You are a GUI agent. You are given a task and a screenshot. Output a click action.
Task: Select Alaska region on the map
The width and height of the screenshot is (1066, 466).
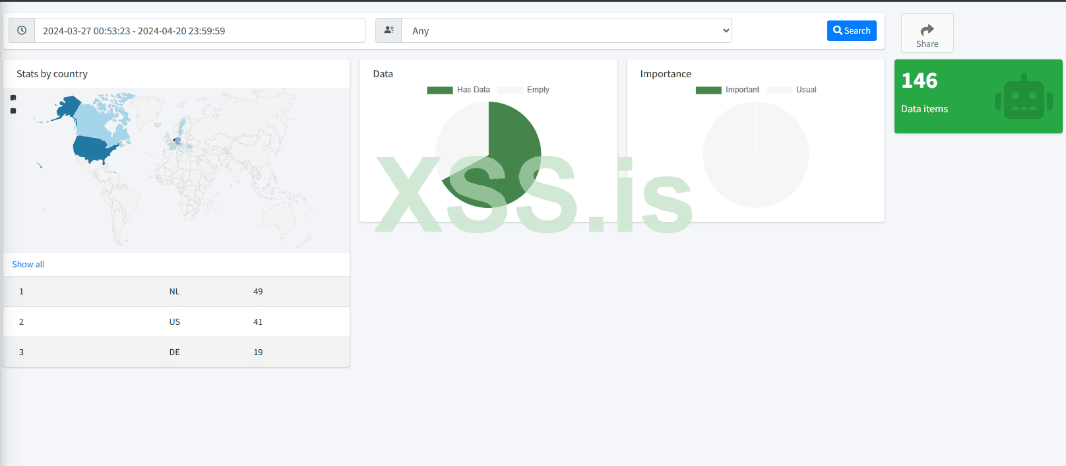click(67, 107)
